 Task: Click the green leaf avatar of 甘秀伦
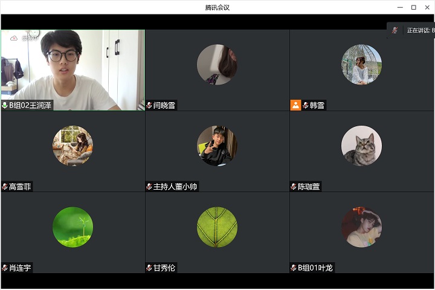pyautogui.click(x=217, y=227)
